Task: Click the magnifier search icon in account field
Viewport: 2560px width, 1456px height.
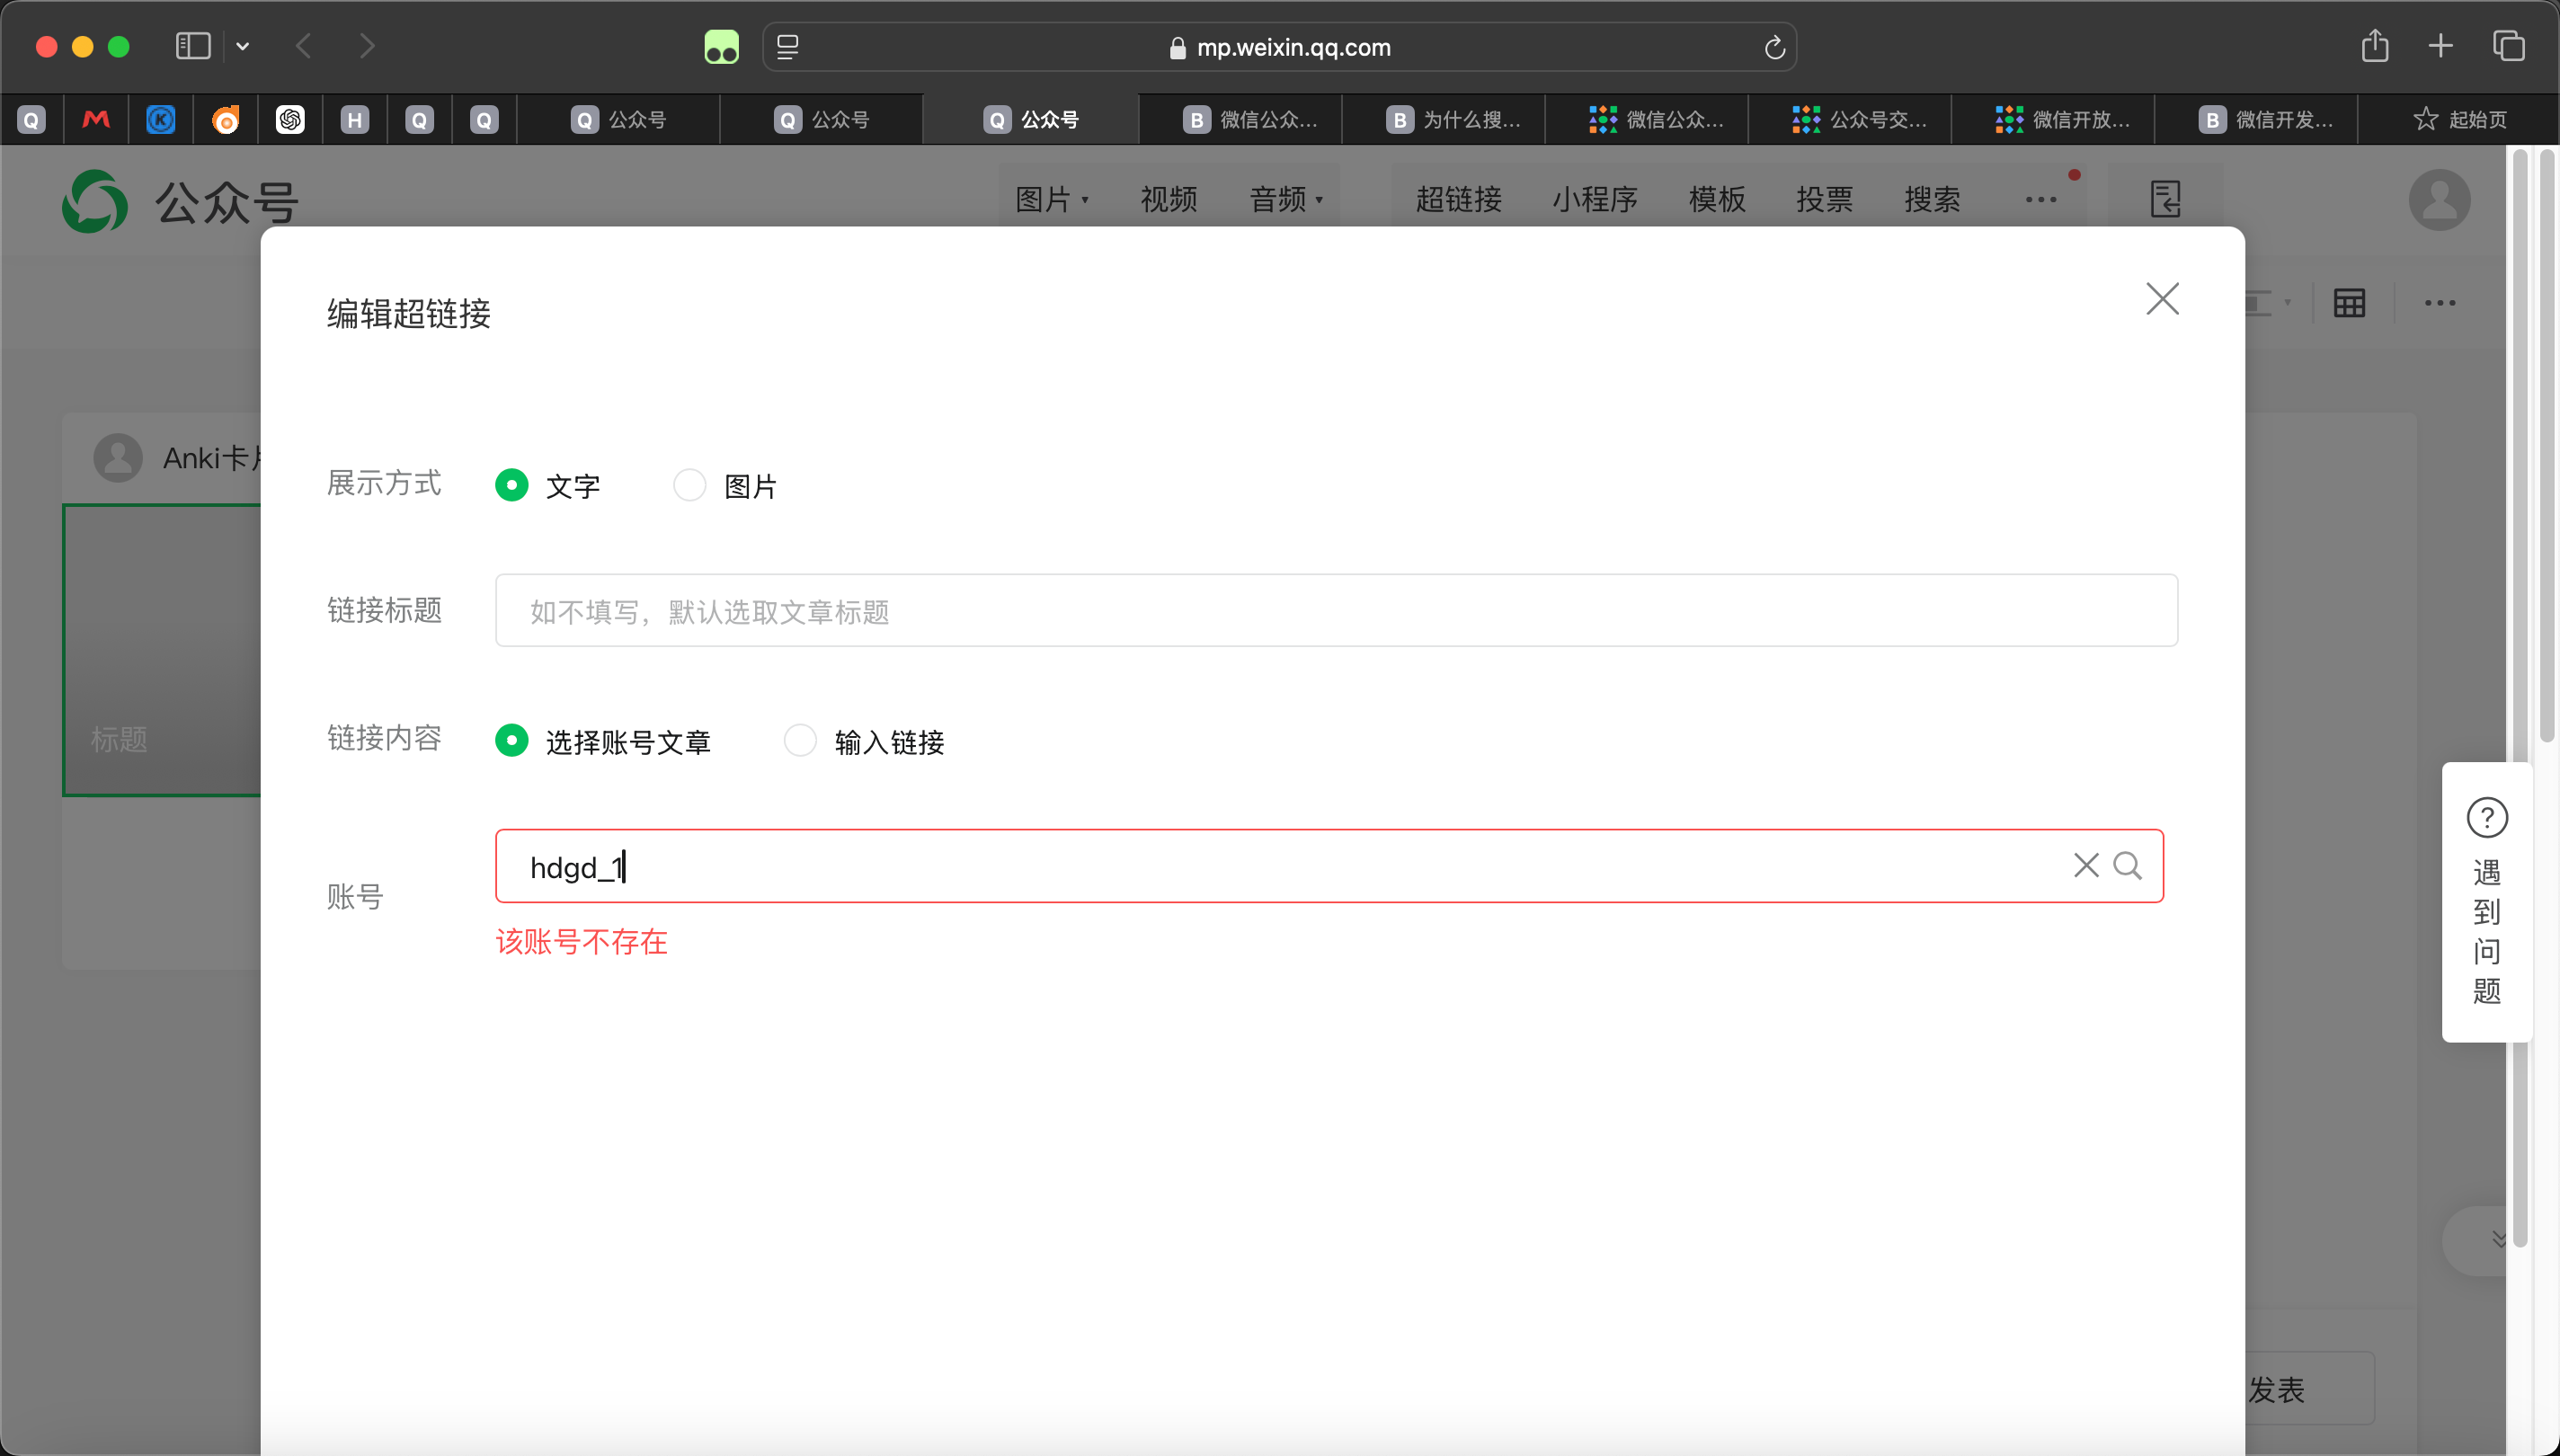Action: coord(2127,865)
